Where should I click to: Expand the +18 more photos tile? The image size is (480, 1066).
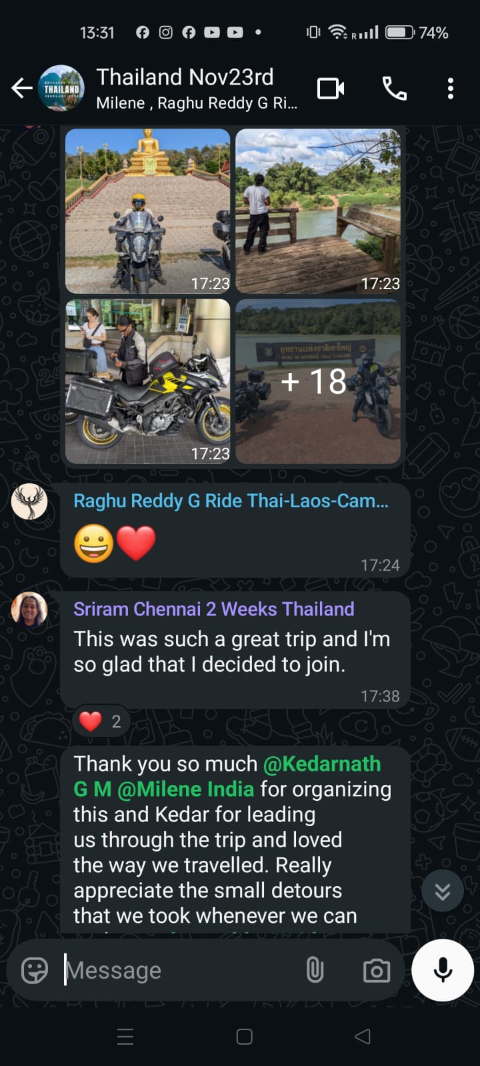(318, 381)
